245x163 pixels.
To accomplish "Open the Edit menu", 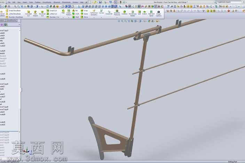I will click(14, 2).
